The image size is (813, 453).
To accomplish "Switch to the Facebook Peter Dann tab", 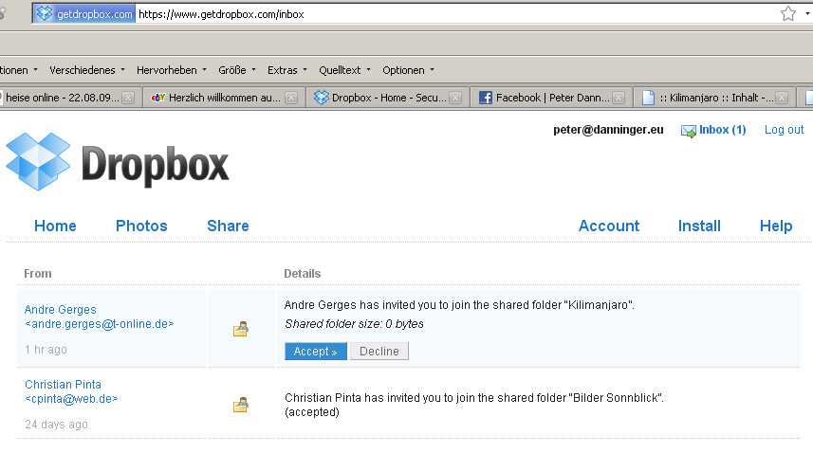I will click(x=551, y=98).
